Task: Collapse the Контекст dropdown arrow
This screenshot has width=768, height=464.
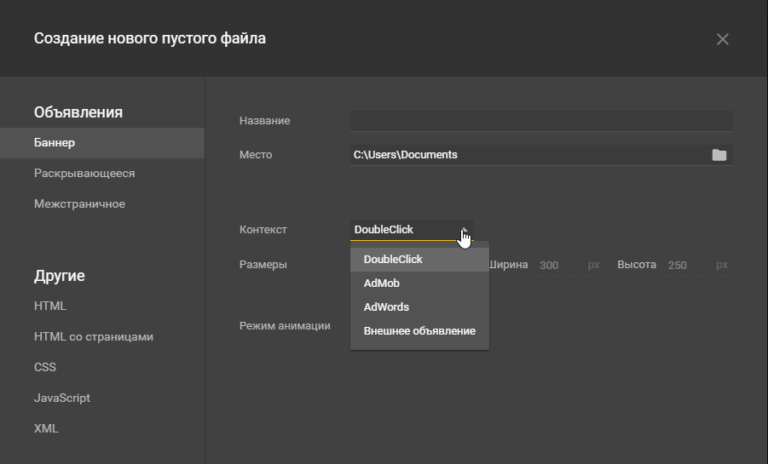Action: point(465,231)
